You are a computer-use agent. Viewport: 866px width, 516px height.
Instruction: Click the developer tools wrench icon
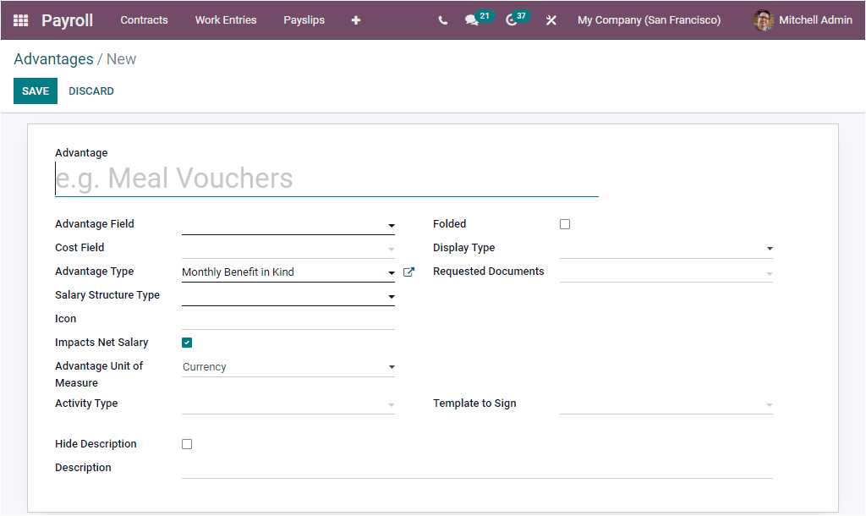551,19
